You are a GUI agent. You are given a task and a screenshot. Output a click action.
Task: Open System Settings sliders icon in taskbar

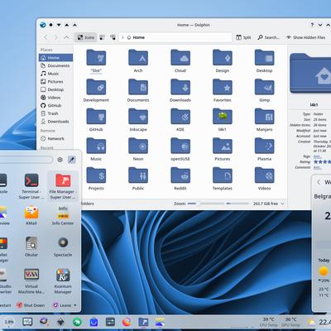(x=110, y=322)
